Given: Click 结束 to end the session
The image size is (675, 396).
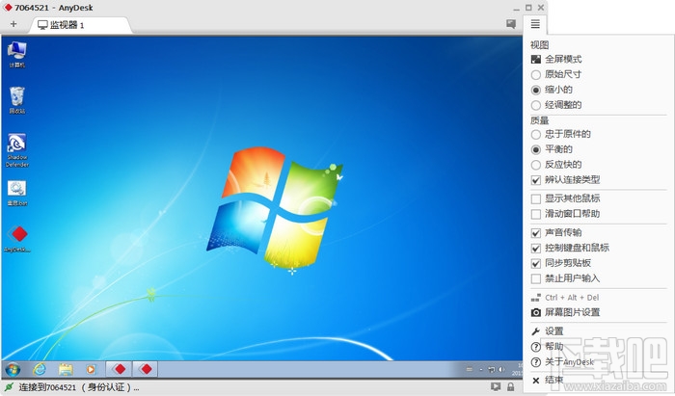Looking at the screenshot, I should coord(547,380).
